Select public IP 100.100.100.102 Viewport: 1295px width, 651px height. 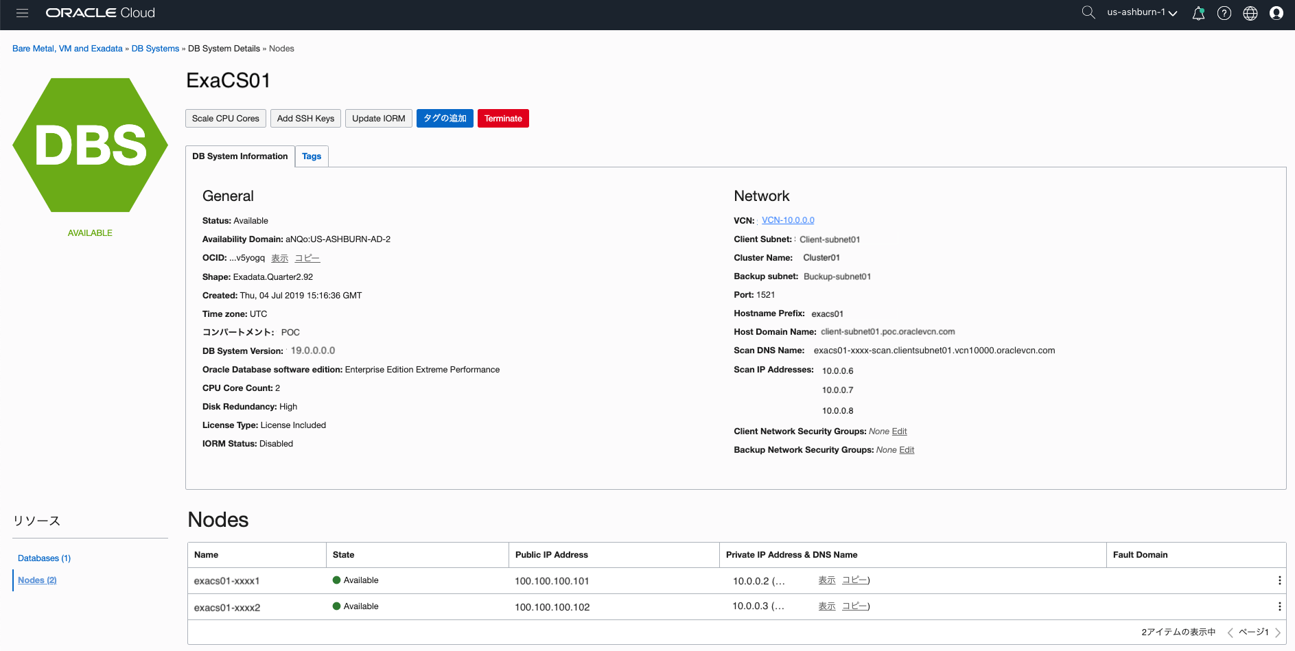tap(552, 607)
